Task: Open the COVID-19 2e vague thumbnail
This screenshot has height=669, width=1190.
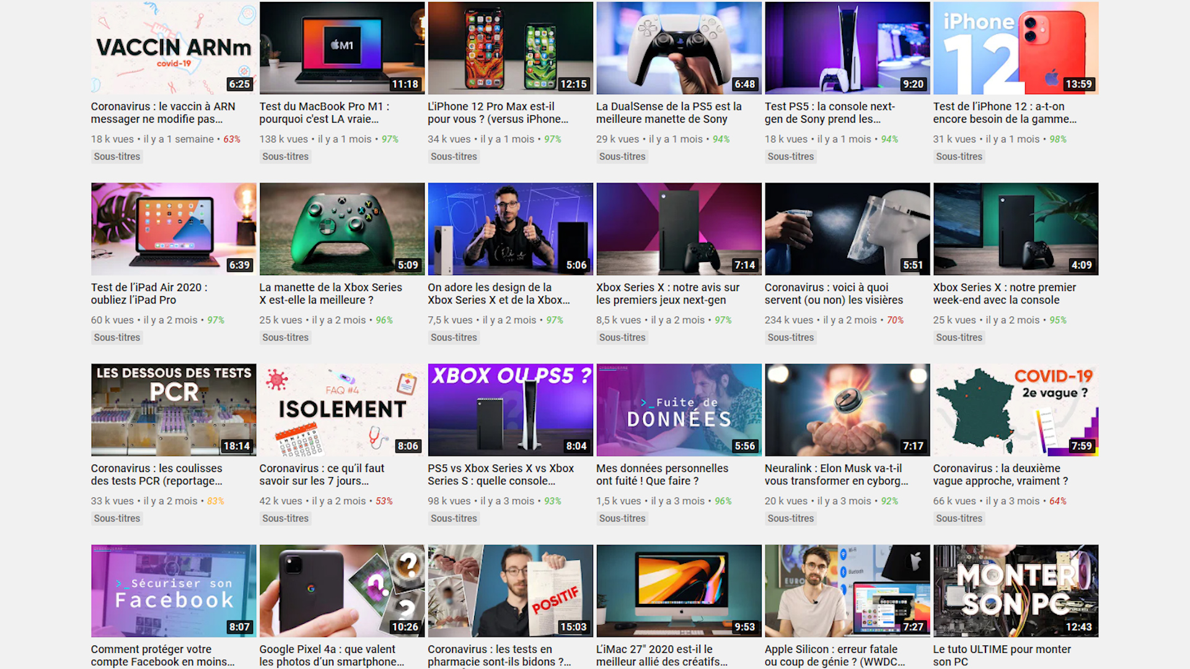Action: coord(1016,409)
